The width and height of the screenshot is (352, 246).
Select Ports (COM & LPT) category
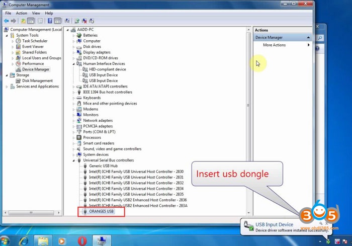(x=99, y=132)
